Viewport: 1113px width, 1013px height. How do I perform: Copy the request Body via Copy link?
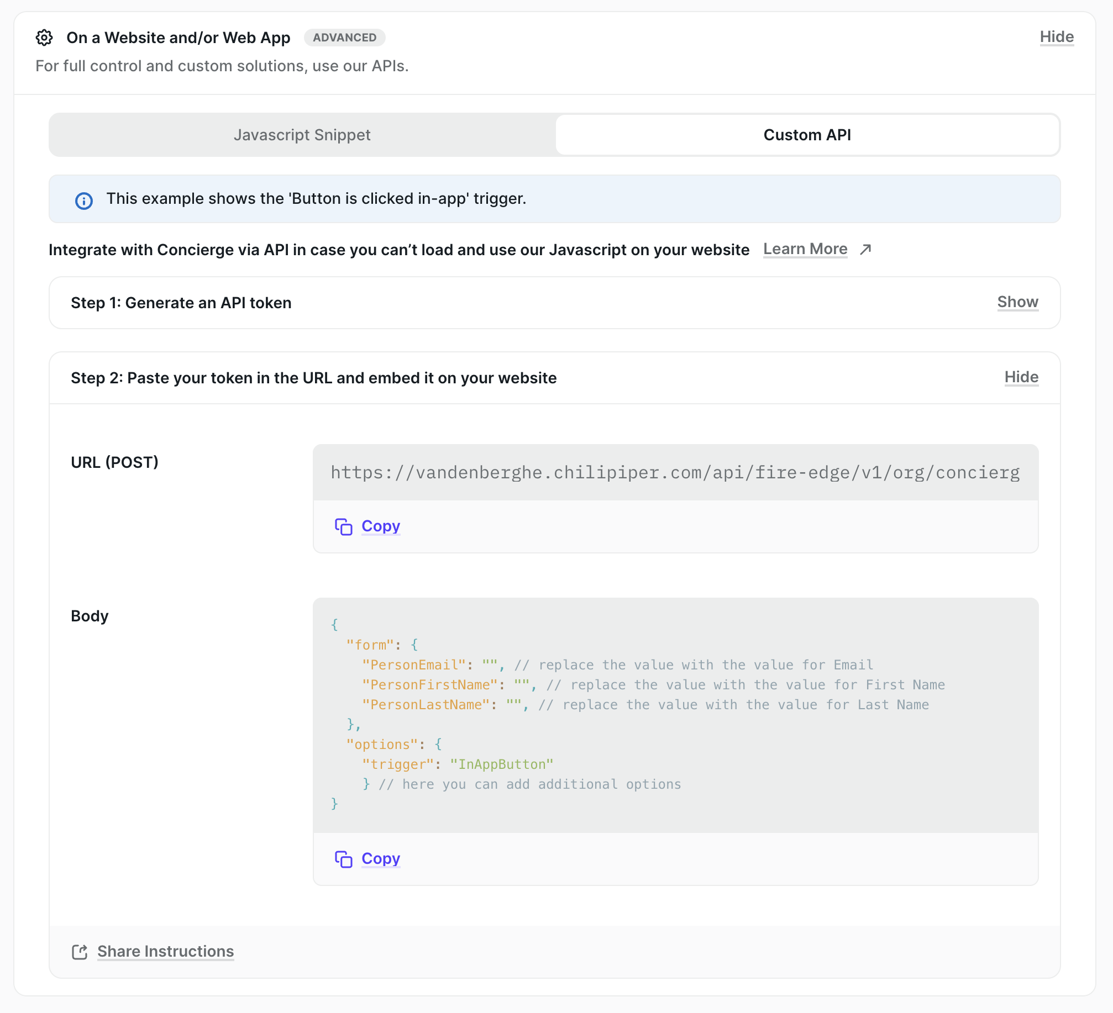pos(380,859)
